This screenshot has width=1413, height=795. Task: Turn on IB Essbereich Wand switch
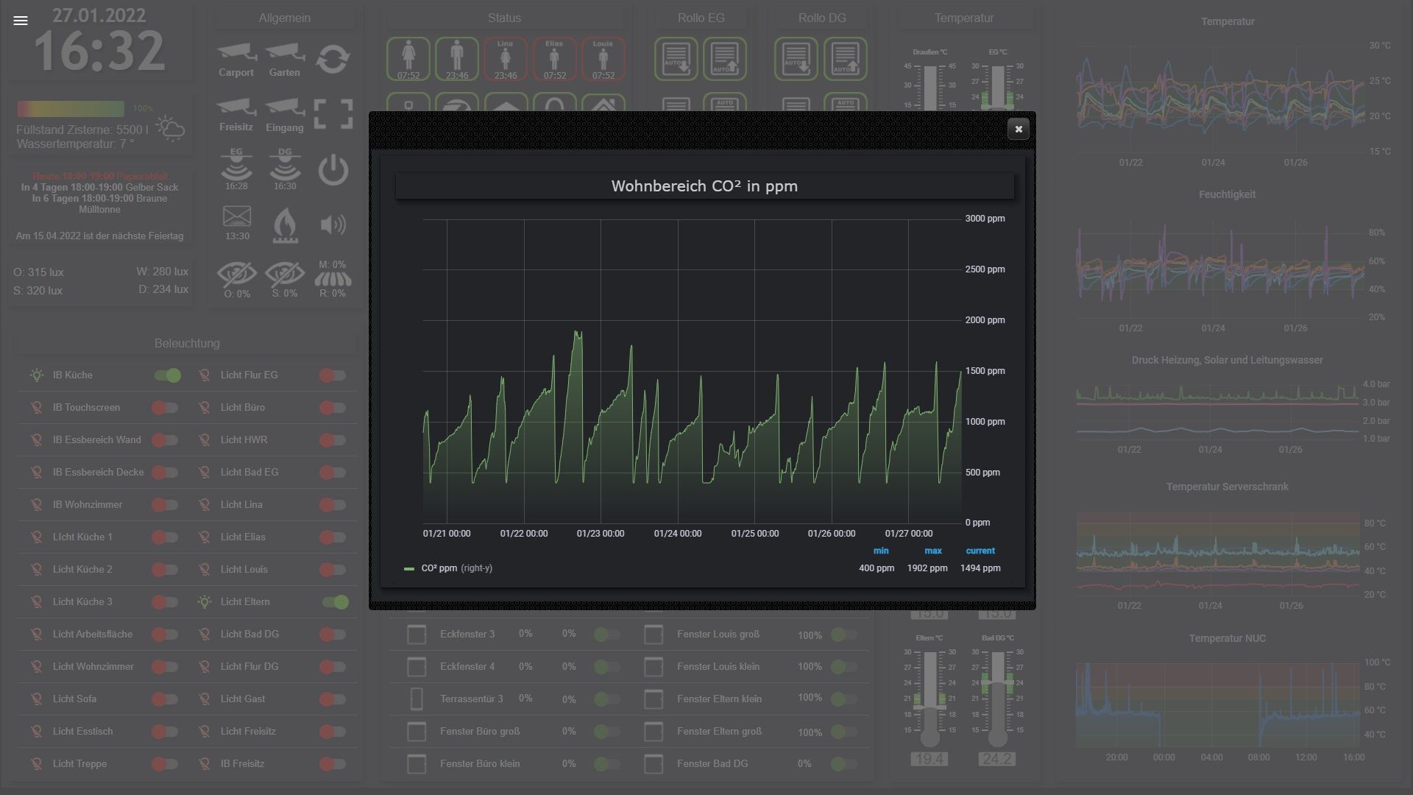[165, 440]
